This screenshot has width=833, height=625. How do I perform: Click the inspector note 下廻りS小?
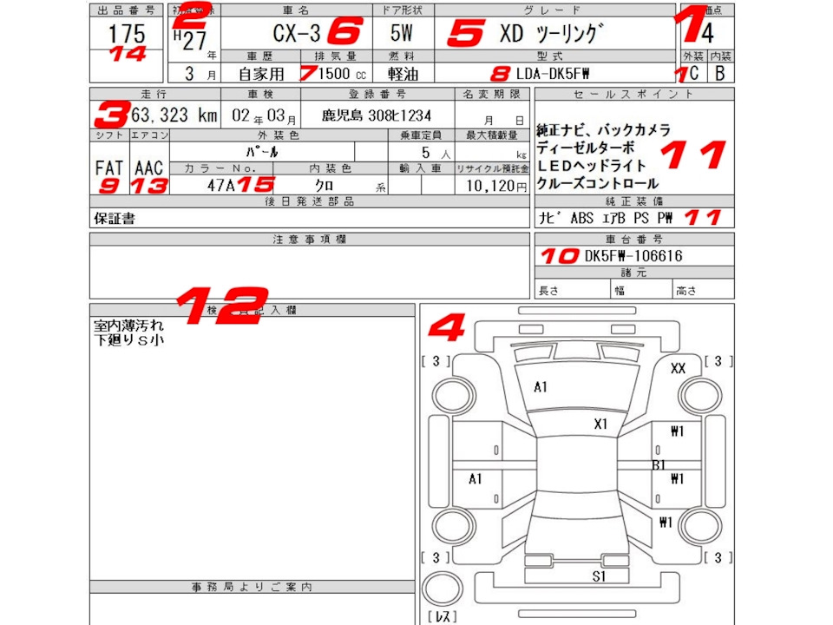click(128, 340)
